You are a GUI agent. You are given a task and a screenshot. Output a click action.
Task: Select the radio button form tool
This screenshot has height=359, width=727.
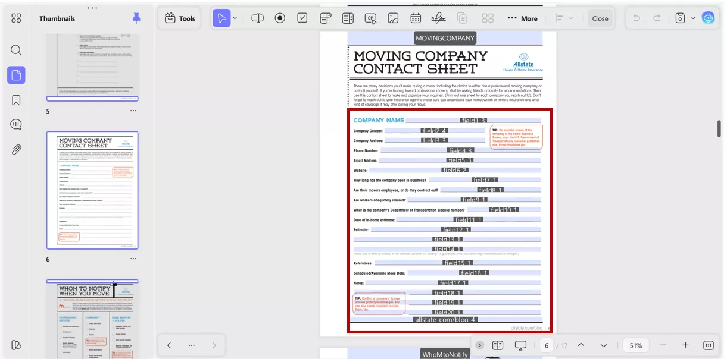click(x=280, y=18)
